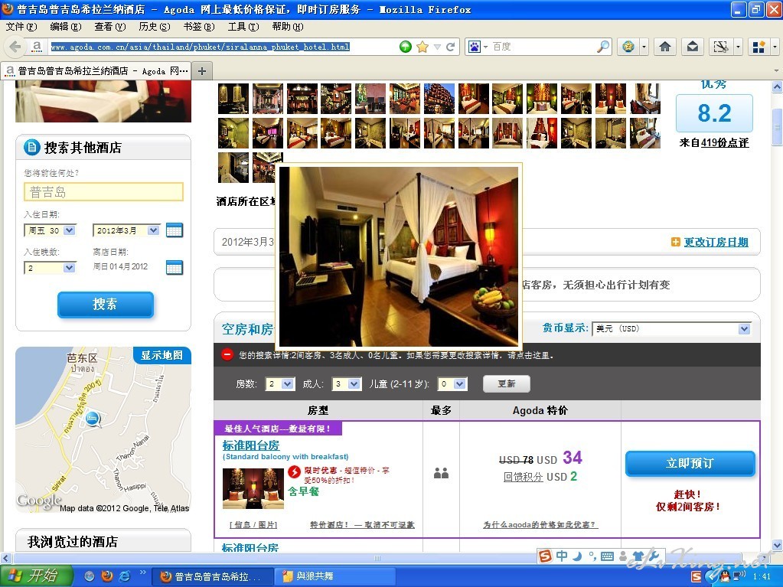
Task: Select the Agoda hotel browser tab
Action: pos(96,71)
